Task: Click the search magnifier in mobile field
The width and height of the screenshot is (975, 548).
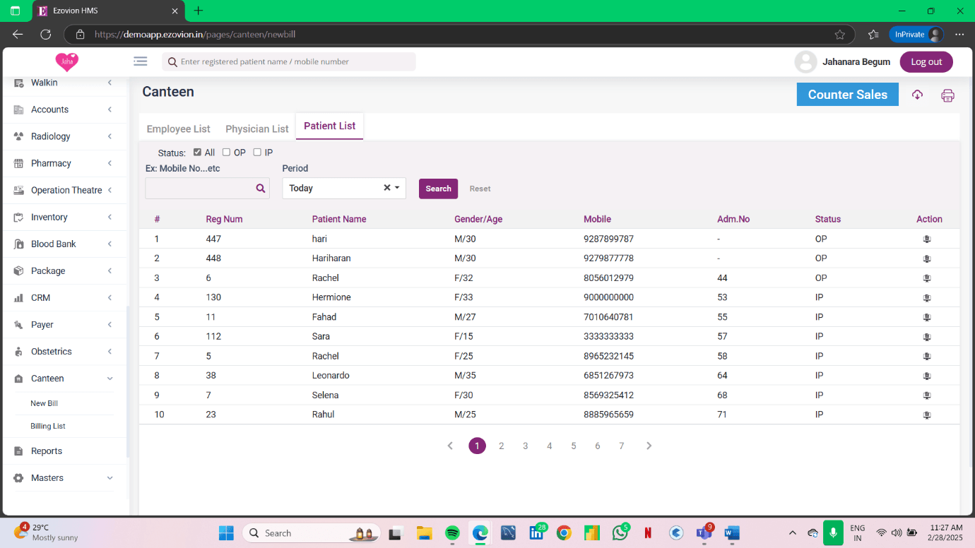Action: click(261, 189)
